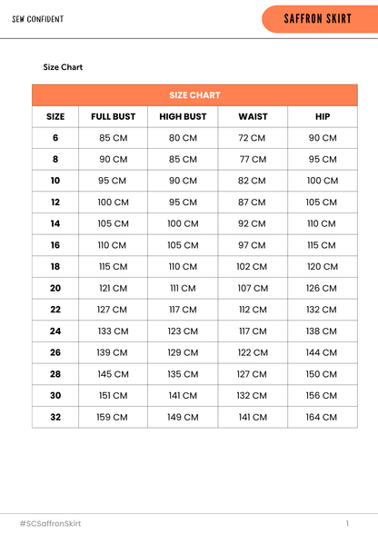Select the FULL BUST column header
Viewport: 378px width, 534px height.
pyautogui.click(x=114, y=116)
